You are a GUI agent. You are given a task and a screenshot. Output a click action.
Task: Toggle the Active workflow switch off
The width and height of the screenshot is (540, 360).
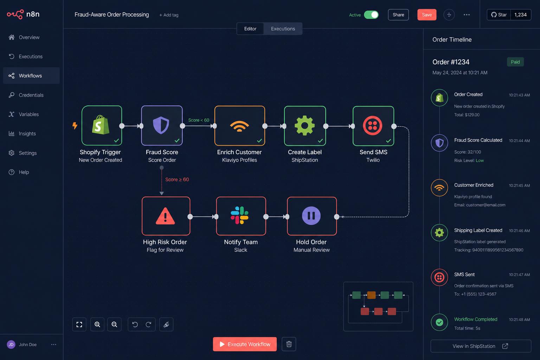tap(371, 15)
